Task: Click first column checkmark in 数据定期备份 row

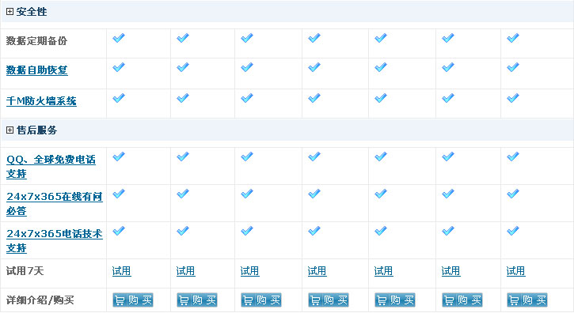Action: coord(119,38)
